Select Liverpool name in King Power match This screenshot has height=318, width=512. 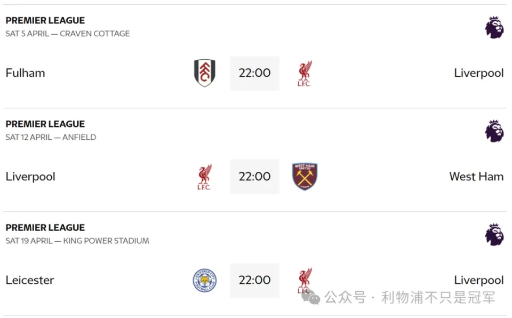(479, 281)
